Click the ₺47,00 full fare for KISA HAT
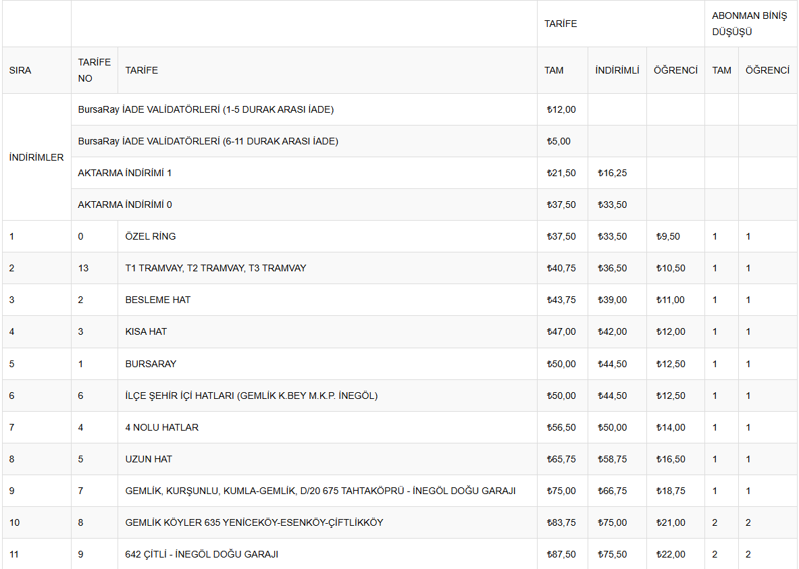The height and width of the screenshot is (569, 799). [561, 331]
